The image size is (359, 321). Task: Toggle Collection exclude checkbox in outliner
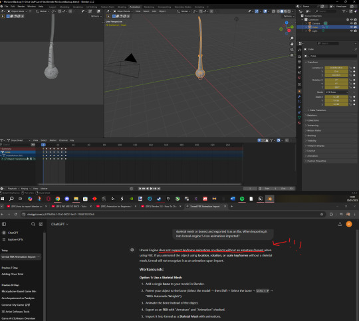348,20
